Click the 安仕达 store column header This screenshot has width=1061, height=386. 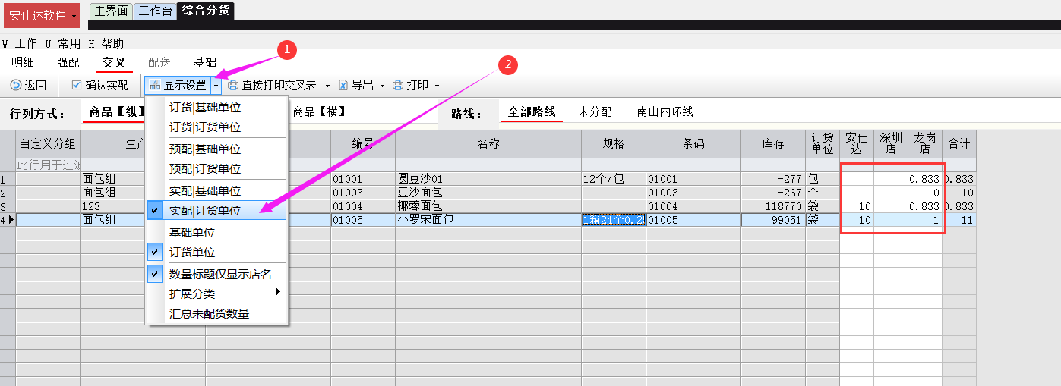pyautogui.click(x=857, y=143)
